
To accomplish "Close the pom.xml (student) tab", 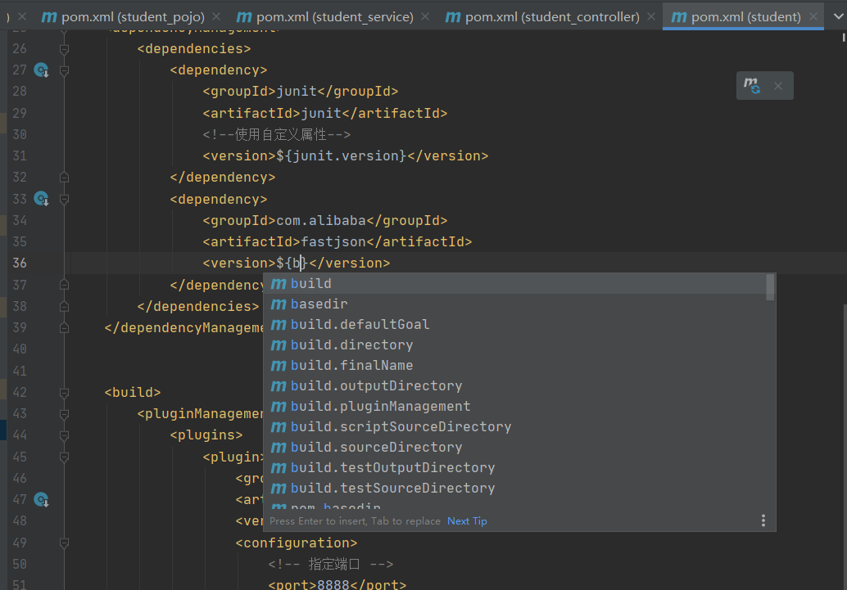I will tap(813, 16).
